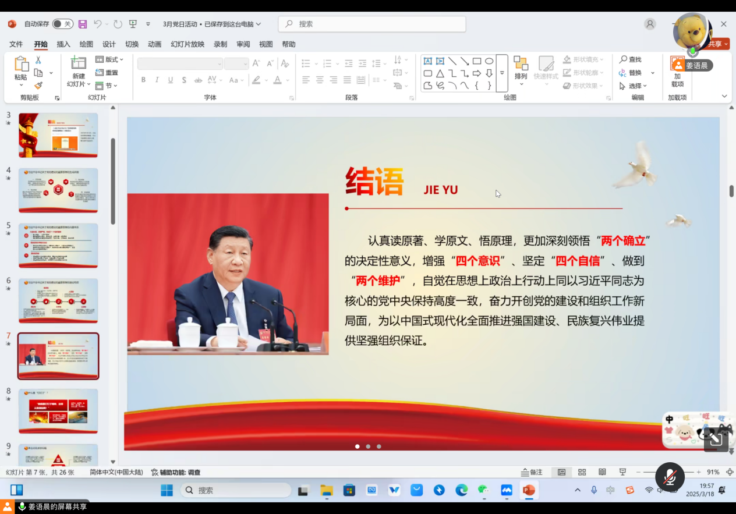Image resolution: width=736 pixels, height=514 pixels.
Task: Toggle the Notes (备注) pane
Action: [532, 472]
